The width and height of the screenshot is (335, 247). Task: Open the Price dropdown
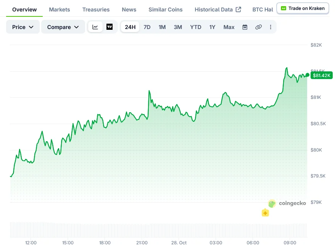coord(23,27)
